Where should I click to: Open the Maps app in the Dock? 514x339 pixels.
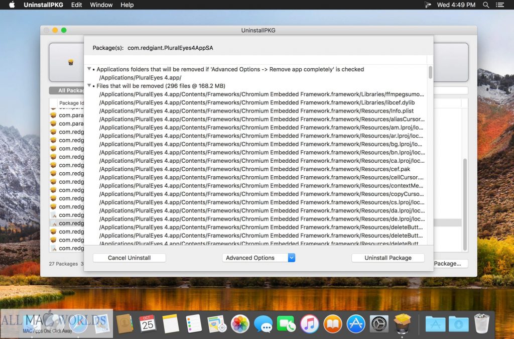pyautogui.click(x=216, y=323)
